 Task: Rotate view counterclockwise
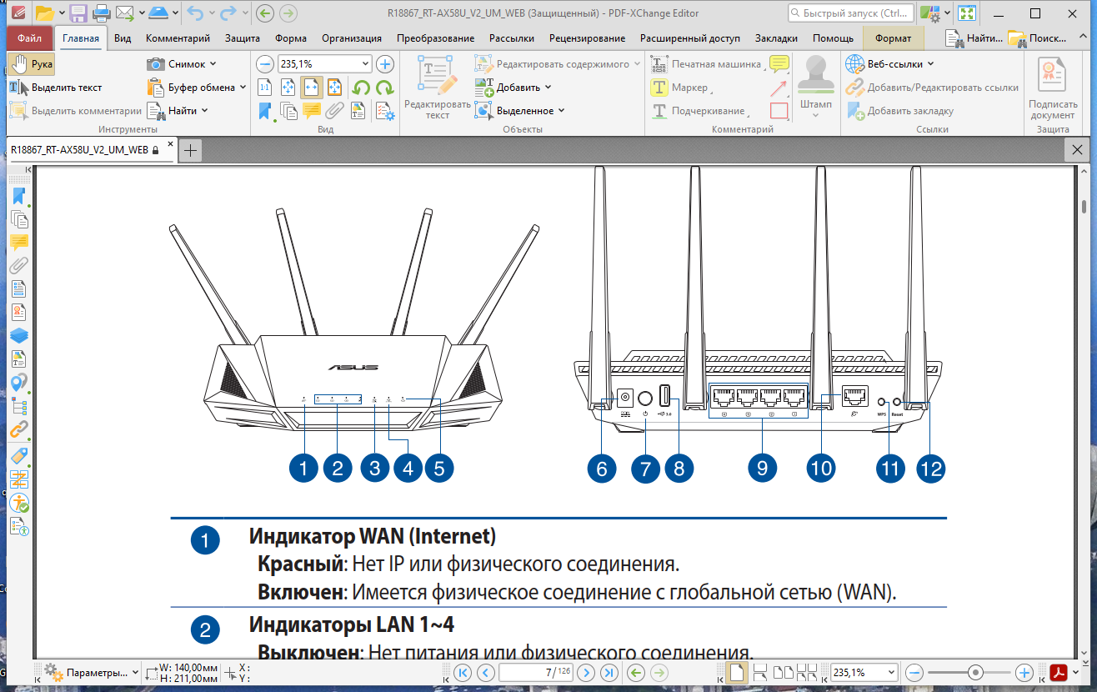pyautogui.click(x=362, y=88)
